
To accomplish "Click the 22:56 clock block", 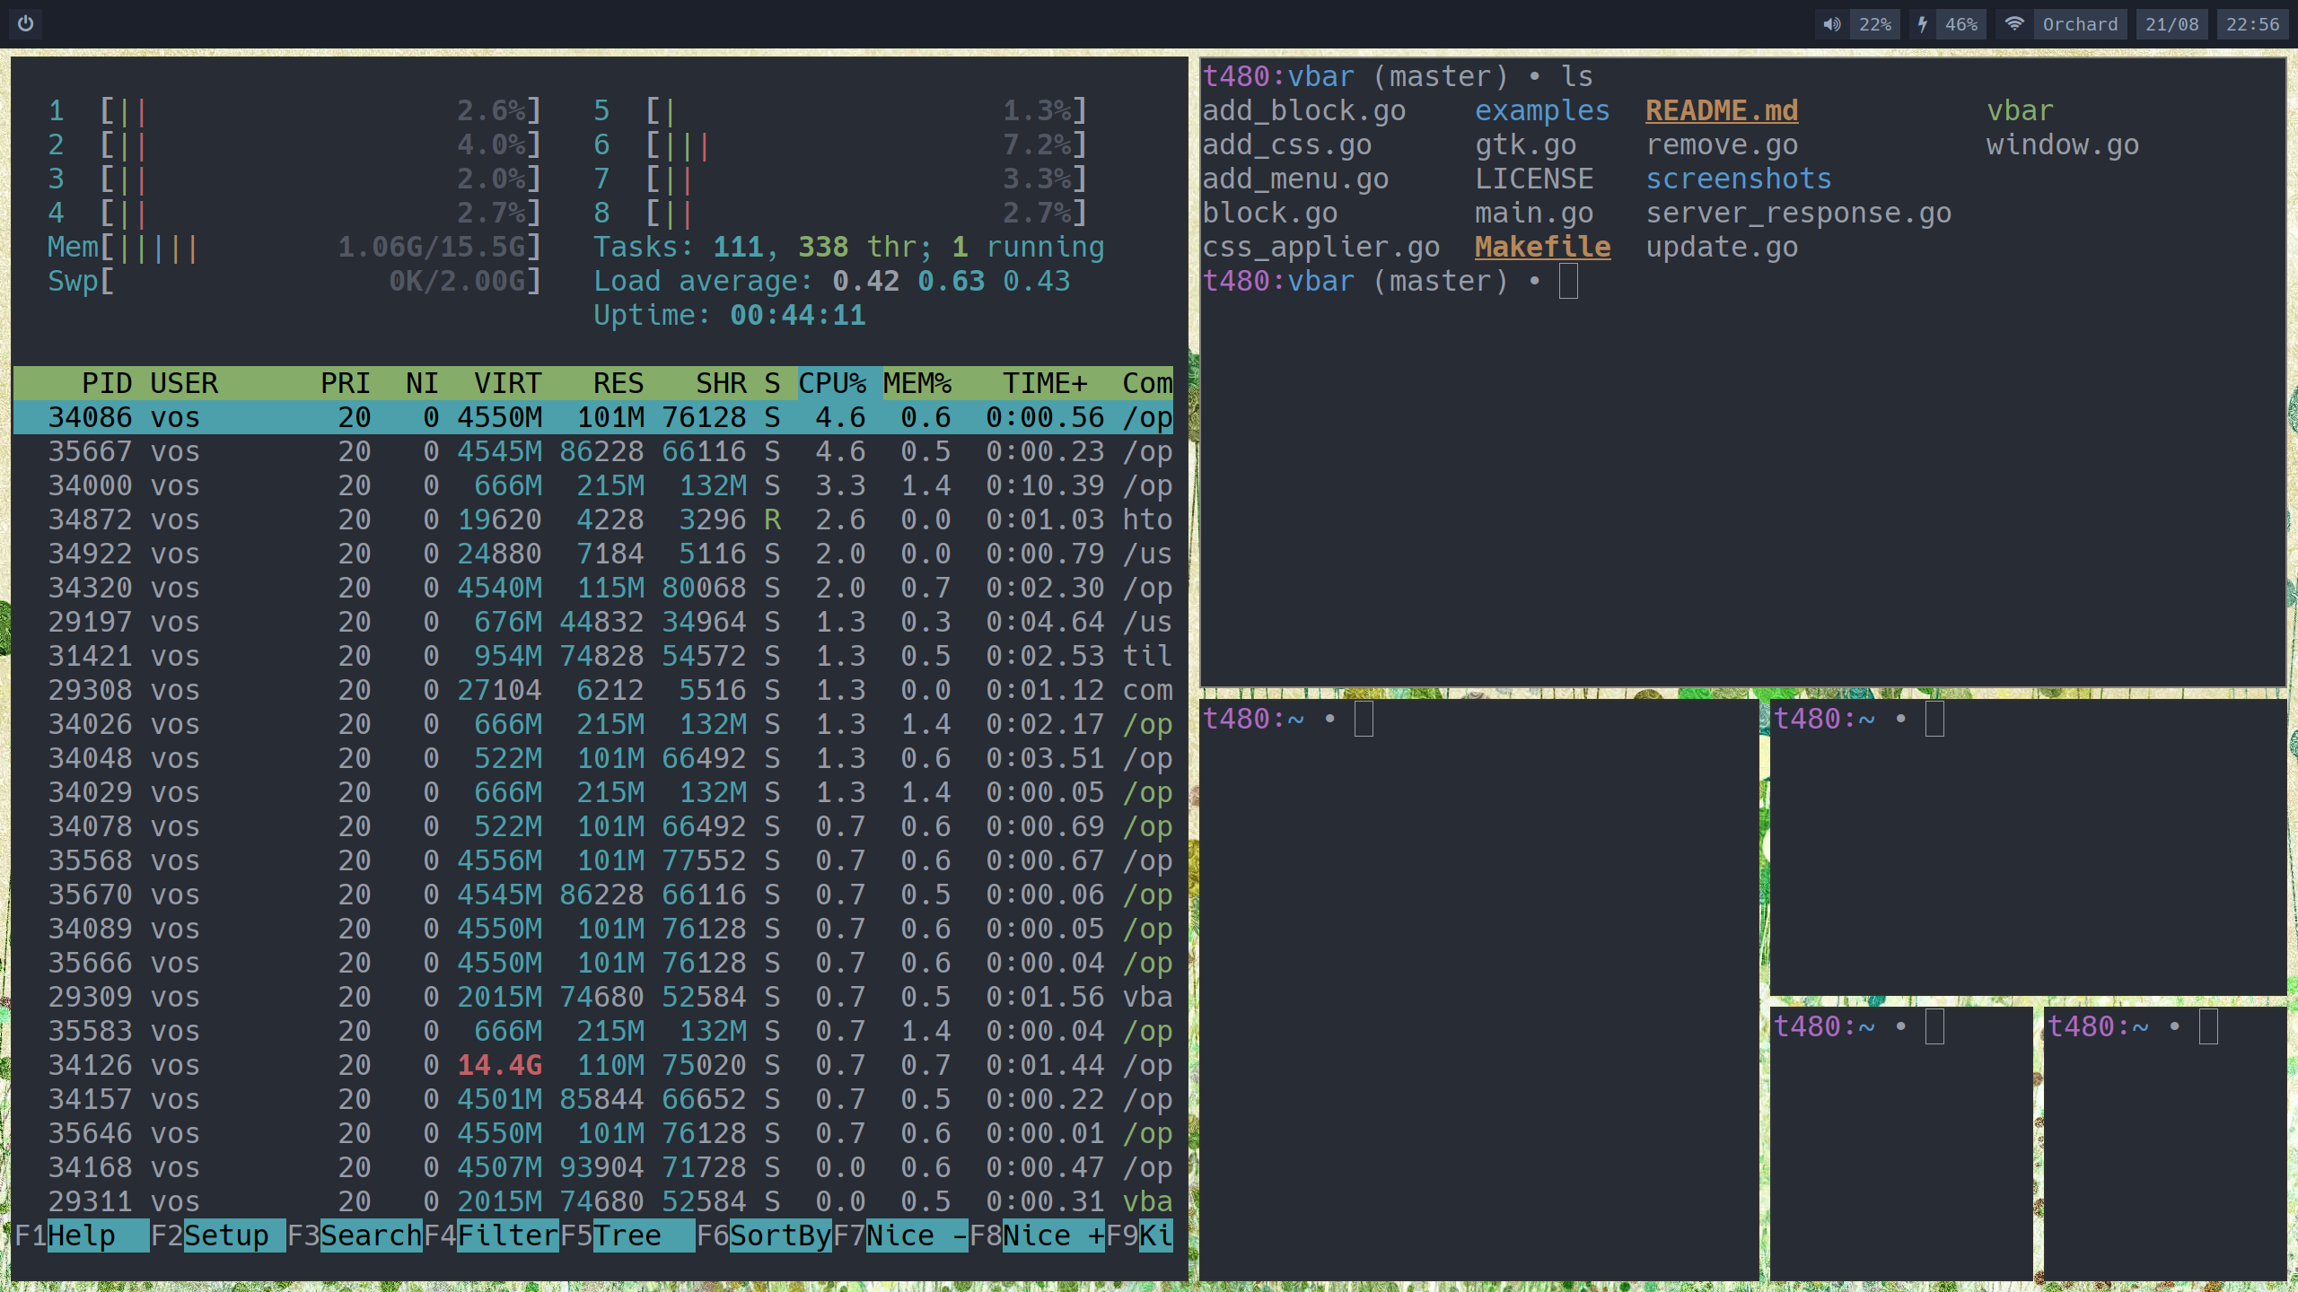I will coord(2252,24).
